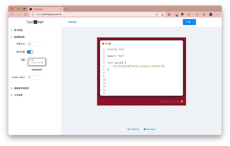Open a new tab with the plus icon
This screenshot has height=146, width=230.
pos(66,9)
